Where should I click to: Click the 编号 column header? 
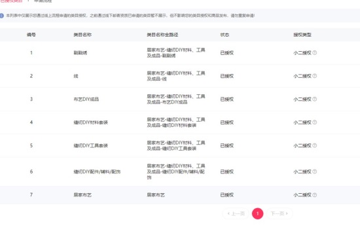click(31, 35)
